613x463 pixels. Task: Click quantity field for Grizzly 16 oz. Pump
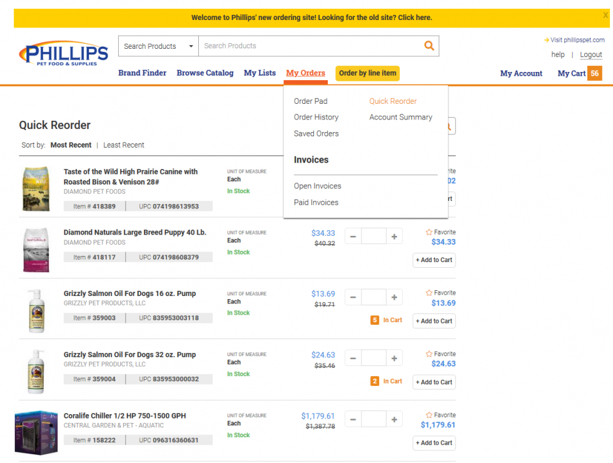click(374, 297)
